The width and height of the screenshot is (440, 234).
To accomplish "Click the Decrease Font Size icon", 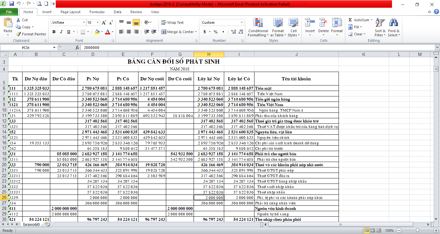I will pyautogui.click(x=111, y=22).
